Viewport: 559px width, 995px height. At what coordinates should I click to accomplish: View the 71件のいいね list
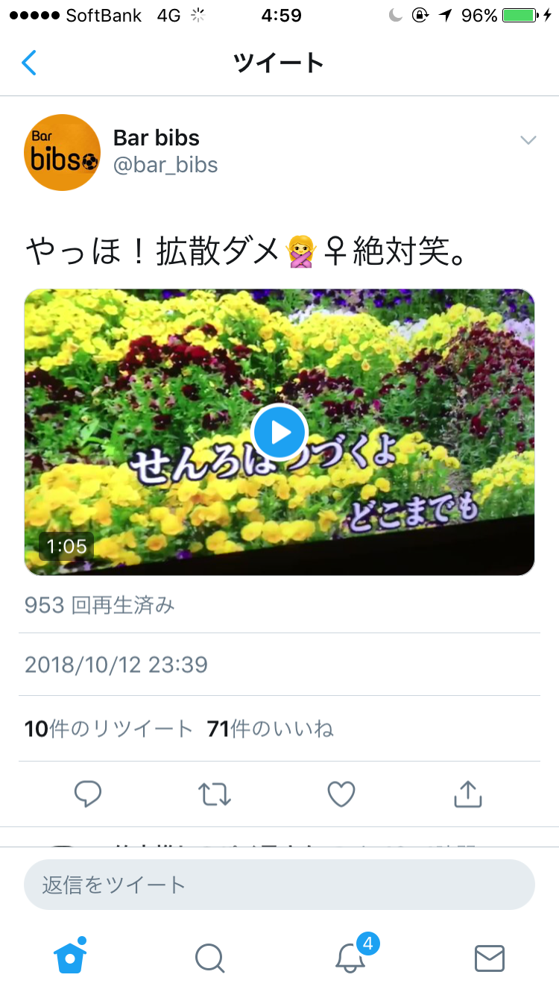(271, 729)
